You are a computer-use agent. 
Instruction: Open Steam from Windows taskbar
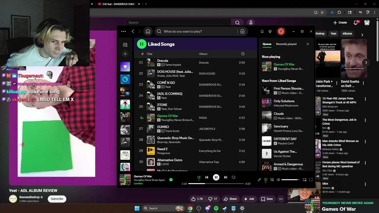click(x=225, y=208)
